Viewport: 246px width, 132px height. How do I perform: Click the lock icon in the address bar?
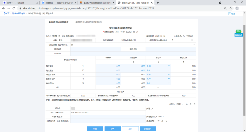[x=20, y=8]
